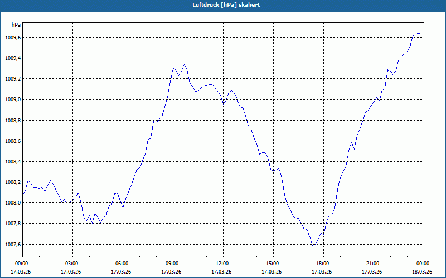Select the 1009,6 y-axis label
Viewport: 446px width, 278px height.
12,38
